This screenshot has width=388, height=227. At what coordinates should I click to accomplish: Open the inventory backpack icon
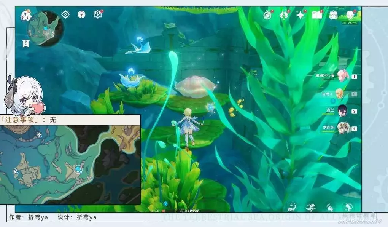click(x=333, y=15)
